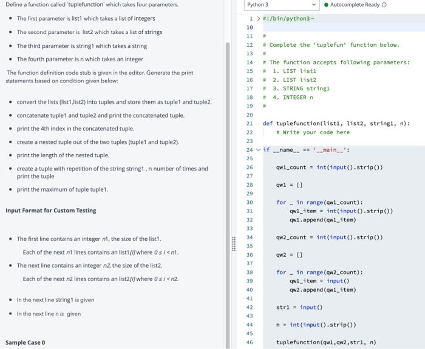This screenshot has height=349, width=425.
Task: Click the '# 4. INTEGER n' comment
Action: pyautogui.click(x=288, y=97)
